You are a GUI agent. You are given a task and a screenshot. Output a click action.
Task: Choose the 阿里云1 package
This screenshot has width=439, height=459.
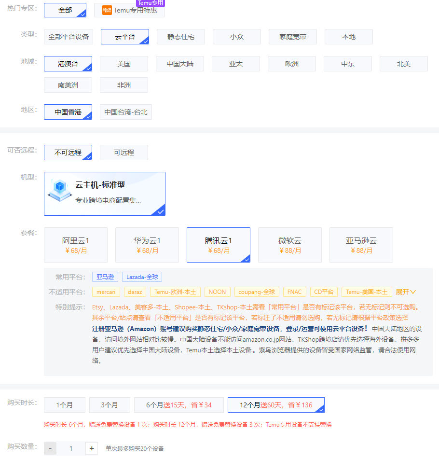pyautogui.click(x=76, y=245)
